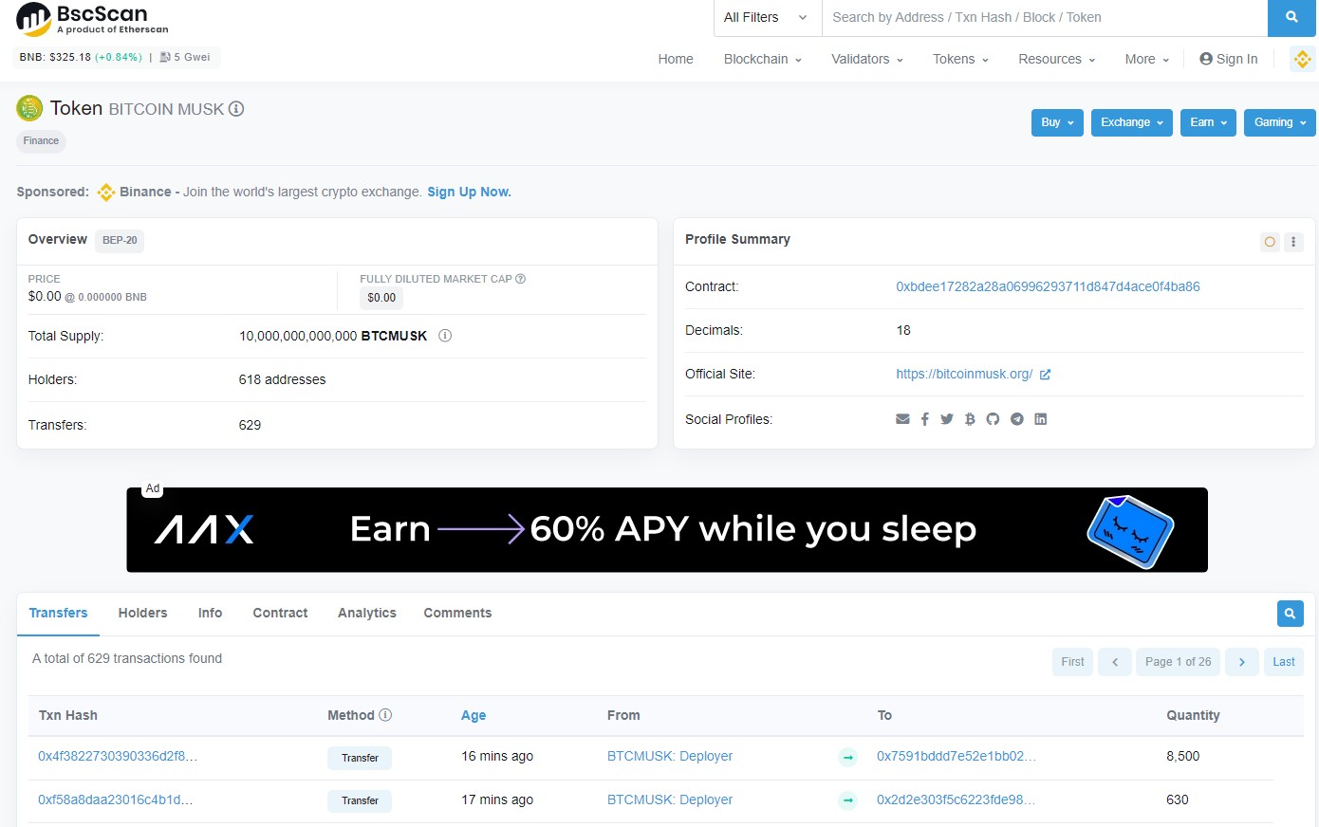Open the Gaming dropdown button

pos(1280,122)
